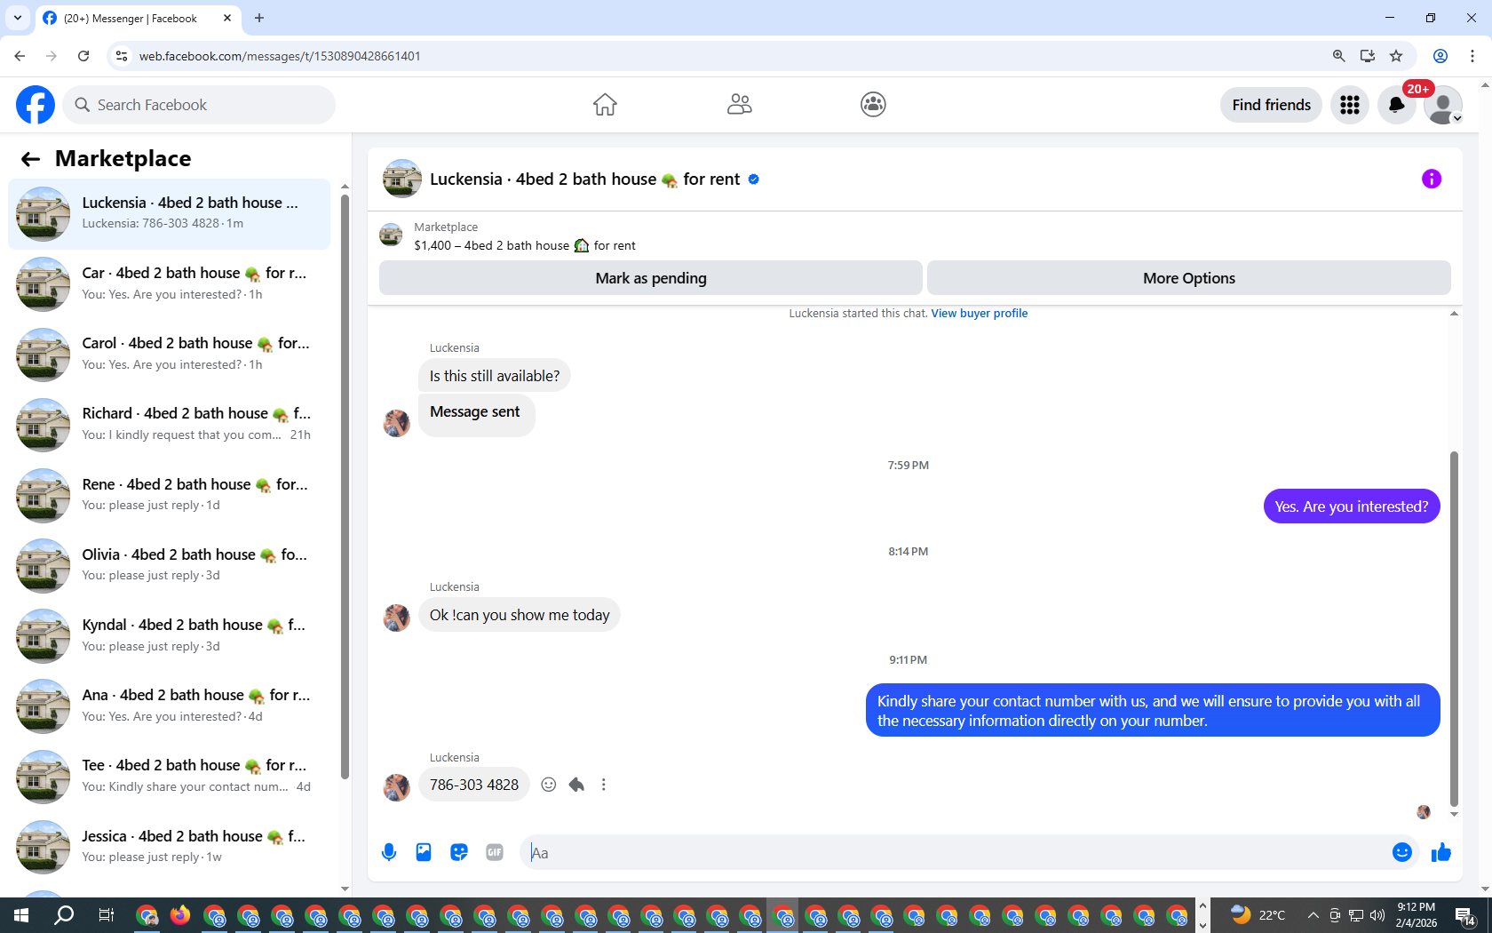
Task: Click the conversation list scrollbar
Action: point(345,487)
